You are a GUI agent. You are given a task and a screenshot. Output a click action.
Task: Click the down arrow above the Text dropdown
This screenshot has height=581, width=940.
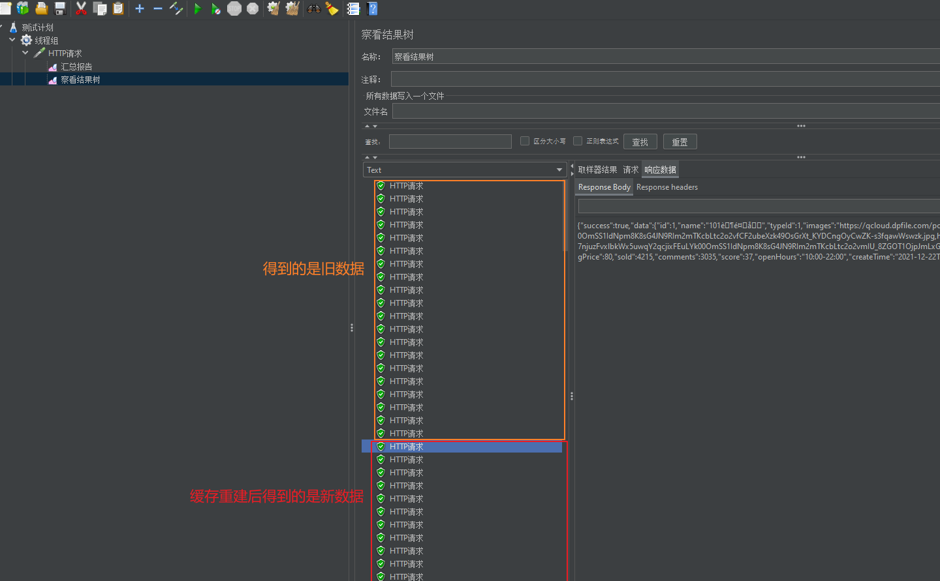375,157
